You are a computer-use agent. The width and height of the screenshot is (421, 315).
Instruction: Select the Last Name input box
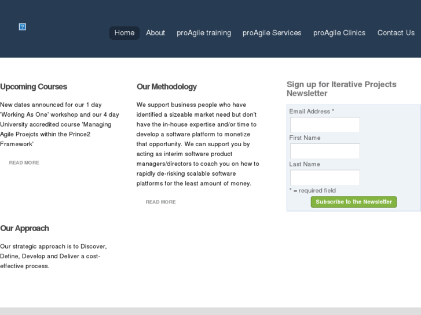(x=325, y=177)
